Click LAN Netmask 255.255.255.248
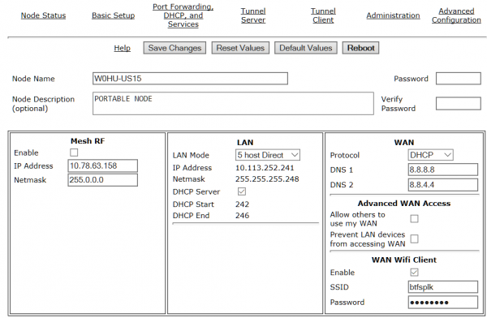Screen dimensions: 487x318 coord(267,179)
